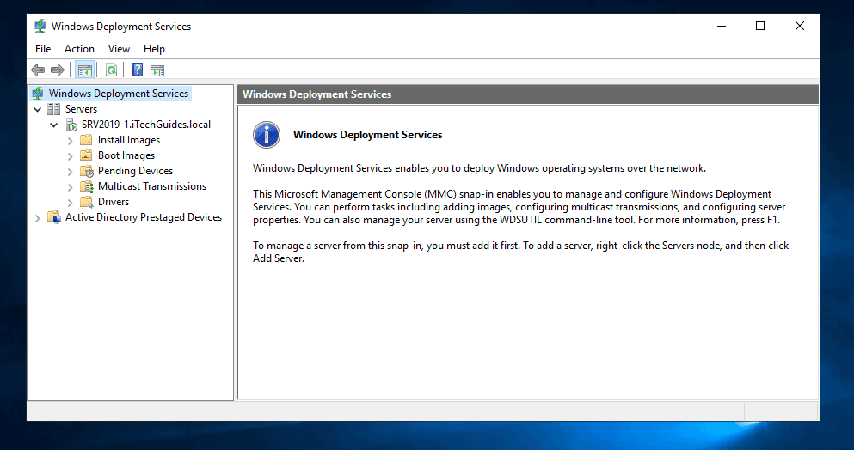Open the Action menu

[79, 48]
